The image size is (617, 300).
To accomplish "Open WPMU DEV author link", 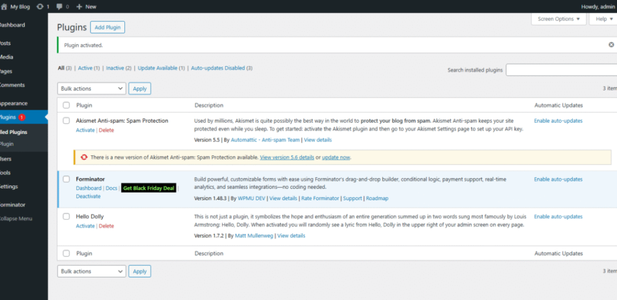I will point(251,198).
